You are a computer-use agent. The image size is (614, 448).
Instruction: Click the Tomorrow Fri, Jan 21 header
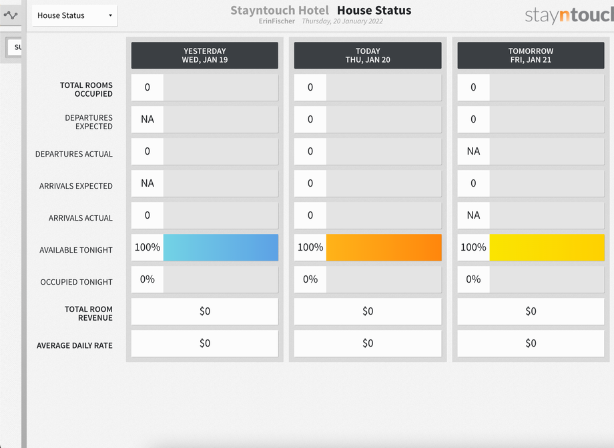(x=531, y=55)
